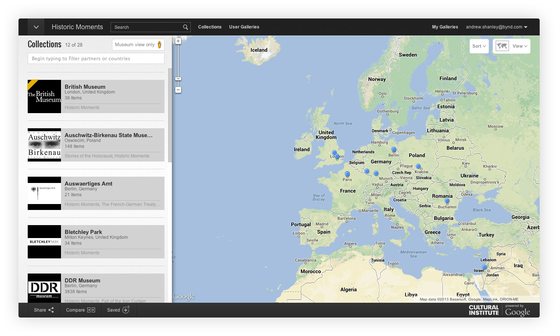Open the British Museum thumbnail
Viewport: 560px width, 336px height.
pos(44,96)
